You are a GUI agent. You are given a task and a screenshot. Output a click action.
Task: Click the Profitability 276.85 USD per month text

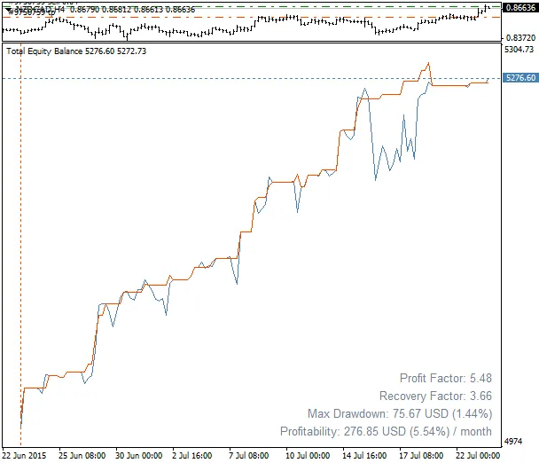tap(386, 431)
